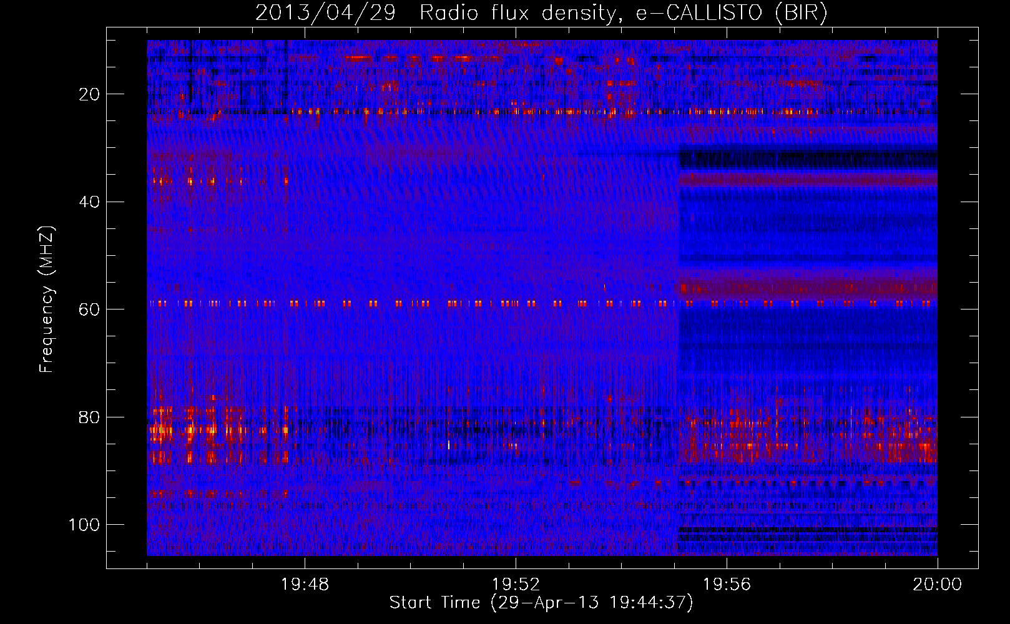Click the 'Start Time (29-Apr-13 19:44:37)' axis label
The width and height of the screenshot is (1010, 624).
click(541, 603)
